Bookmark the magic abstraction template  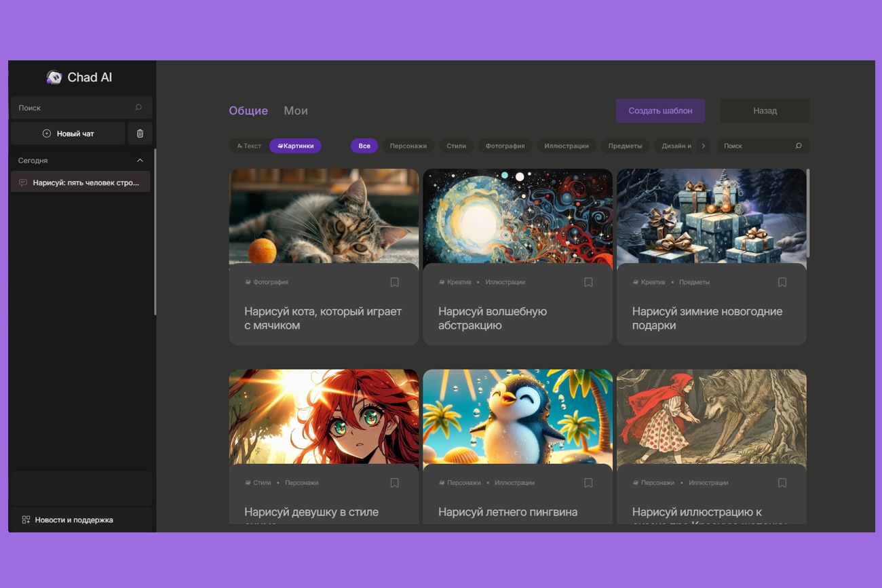point(588,282)
